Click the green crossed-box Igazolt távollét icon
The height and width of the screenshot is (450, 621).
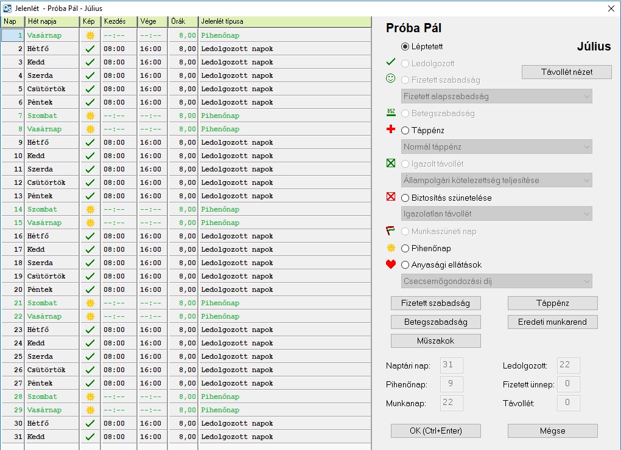[x=391, y=163]
